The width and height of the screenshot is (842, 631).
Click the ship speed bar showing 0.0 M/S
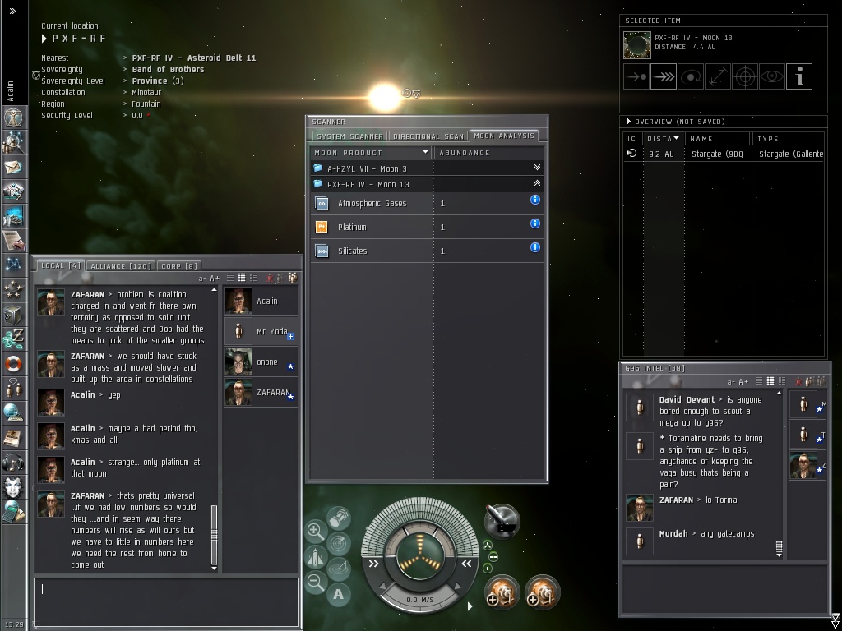pos(420,599)
